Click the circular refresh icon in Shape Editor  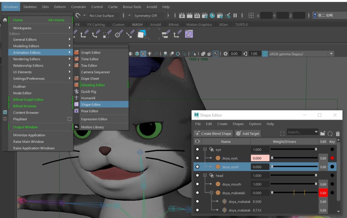pos(330,134)
